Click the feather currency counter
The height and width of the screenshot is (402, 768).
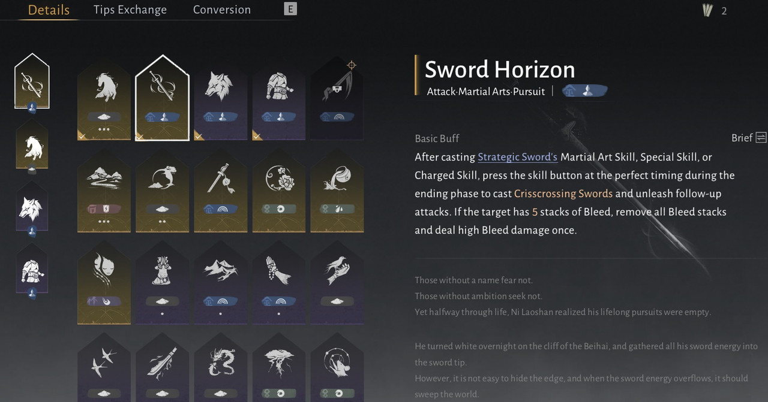pos(715,10)
